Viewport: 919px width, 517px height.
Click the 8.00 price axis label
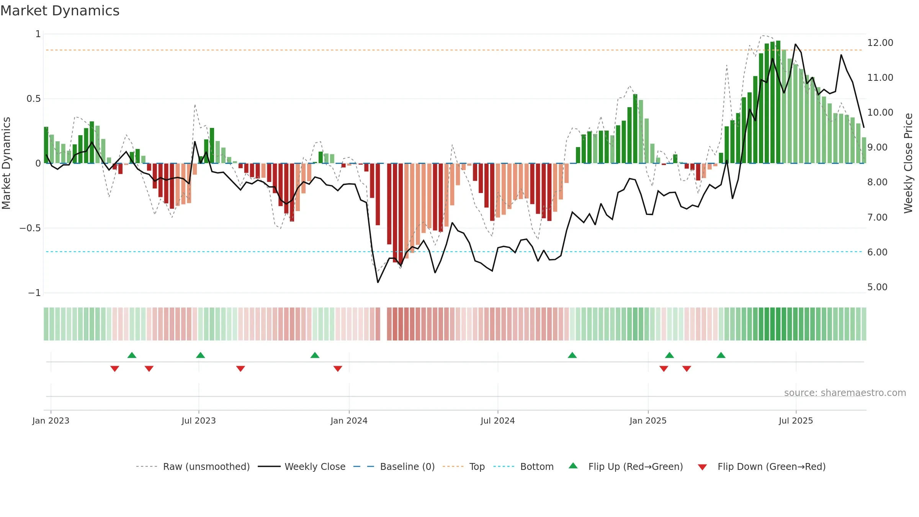click(877, 182)
